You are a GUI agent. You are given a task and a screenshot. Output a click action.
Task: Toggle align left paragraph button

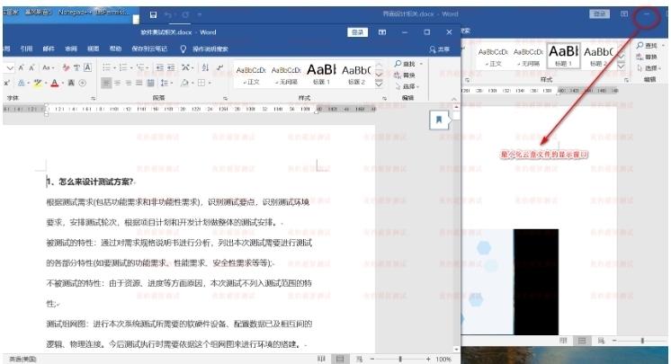point(106,83)
